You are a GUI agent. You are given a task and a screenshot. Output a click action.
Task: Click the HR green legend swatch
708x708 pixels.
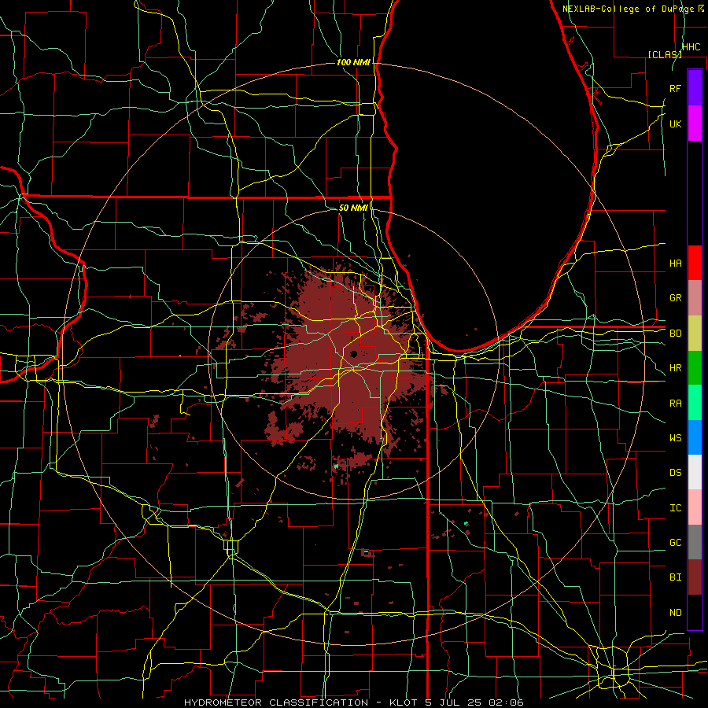pos(695,367)
